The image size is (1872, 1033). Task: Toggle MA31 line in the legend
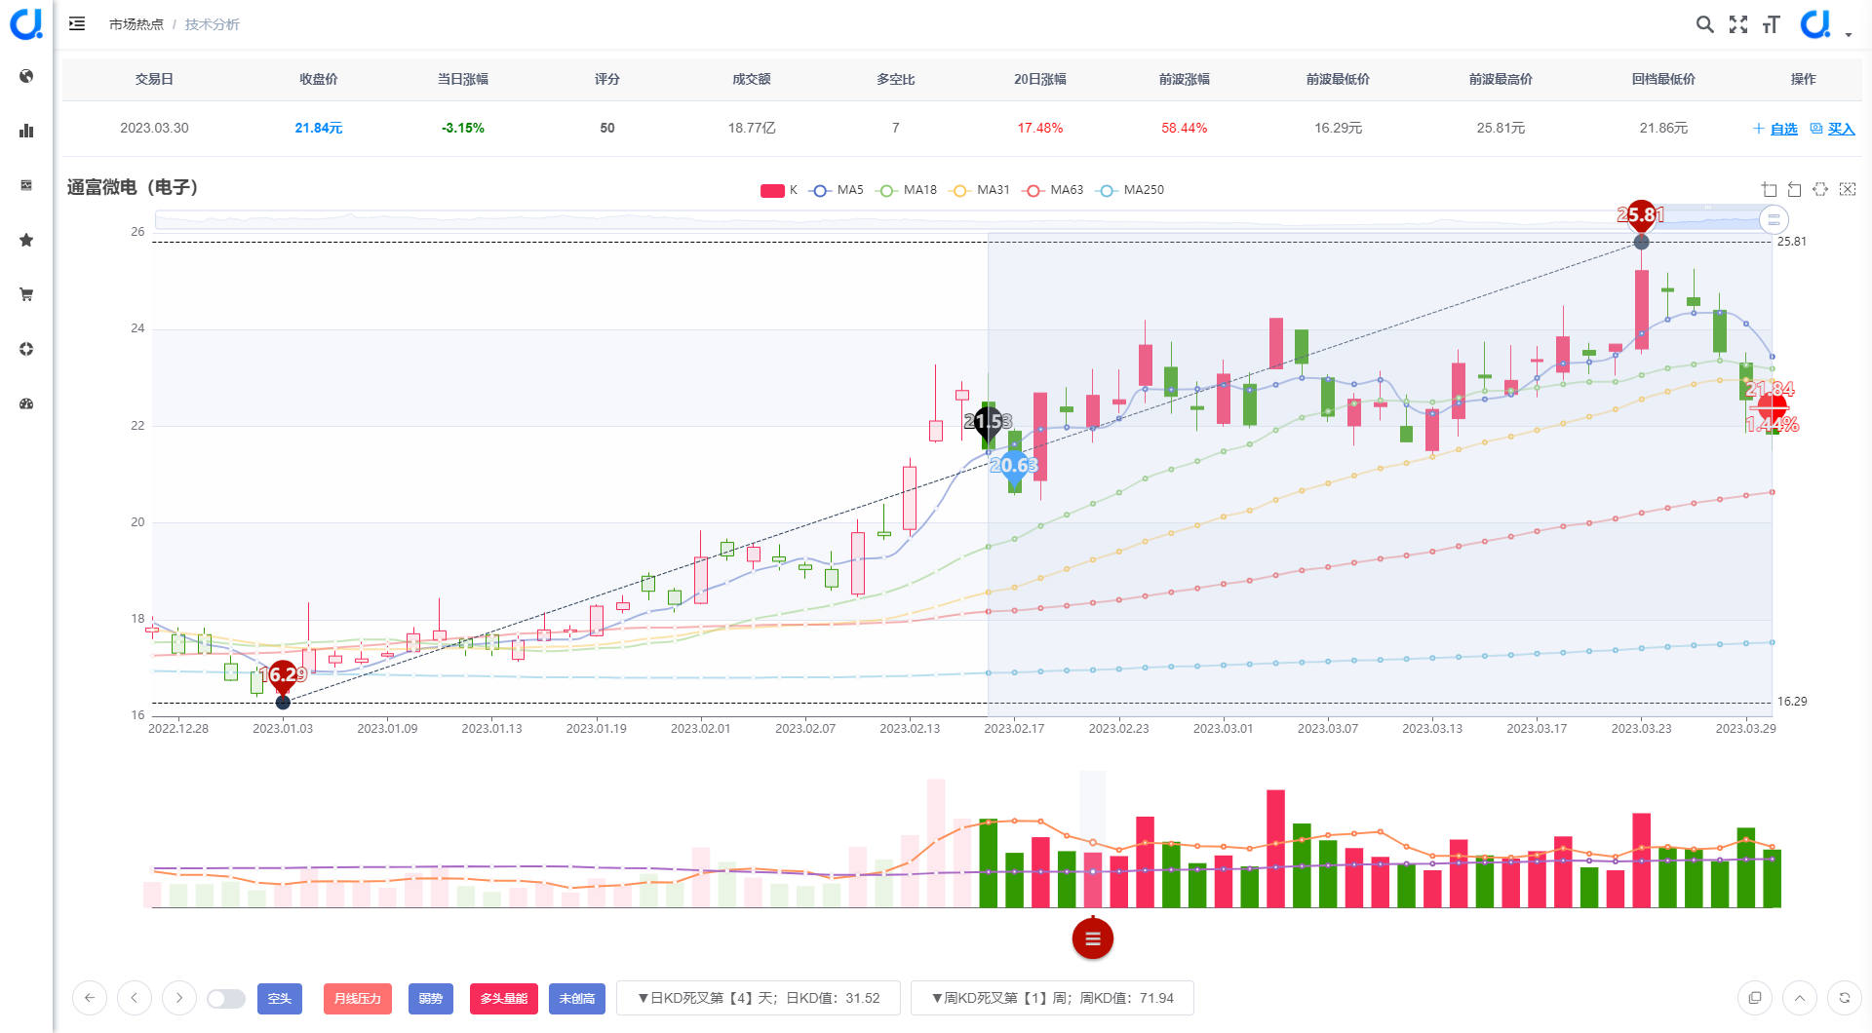coord(980,190)
